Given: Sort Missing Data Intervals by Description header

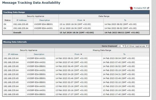Looking at the screenshot, I should 39,54.
